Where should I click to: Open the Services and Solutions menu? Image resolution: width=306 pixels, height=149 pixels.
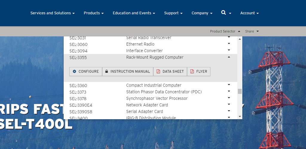[x=53, y=13]
